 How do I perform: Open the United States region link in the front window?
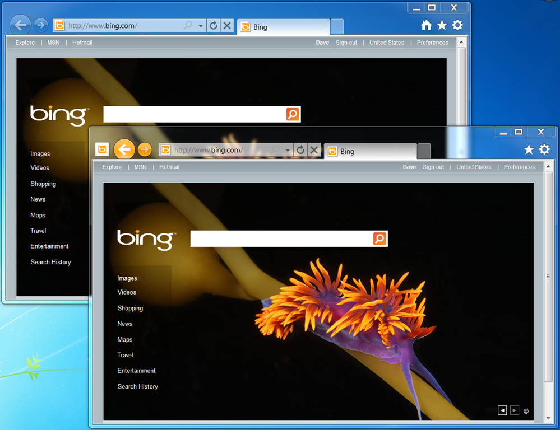(x=473, y=167)
